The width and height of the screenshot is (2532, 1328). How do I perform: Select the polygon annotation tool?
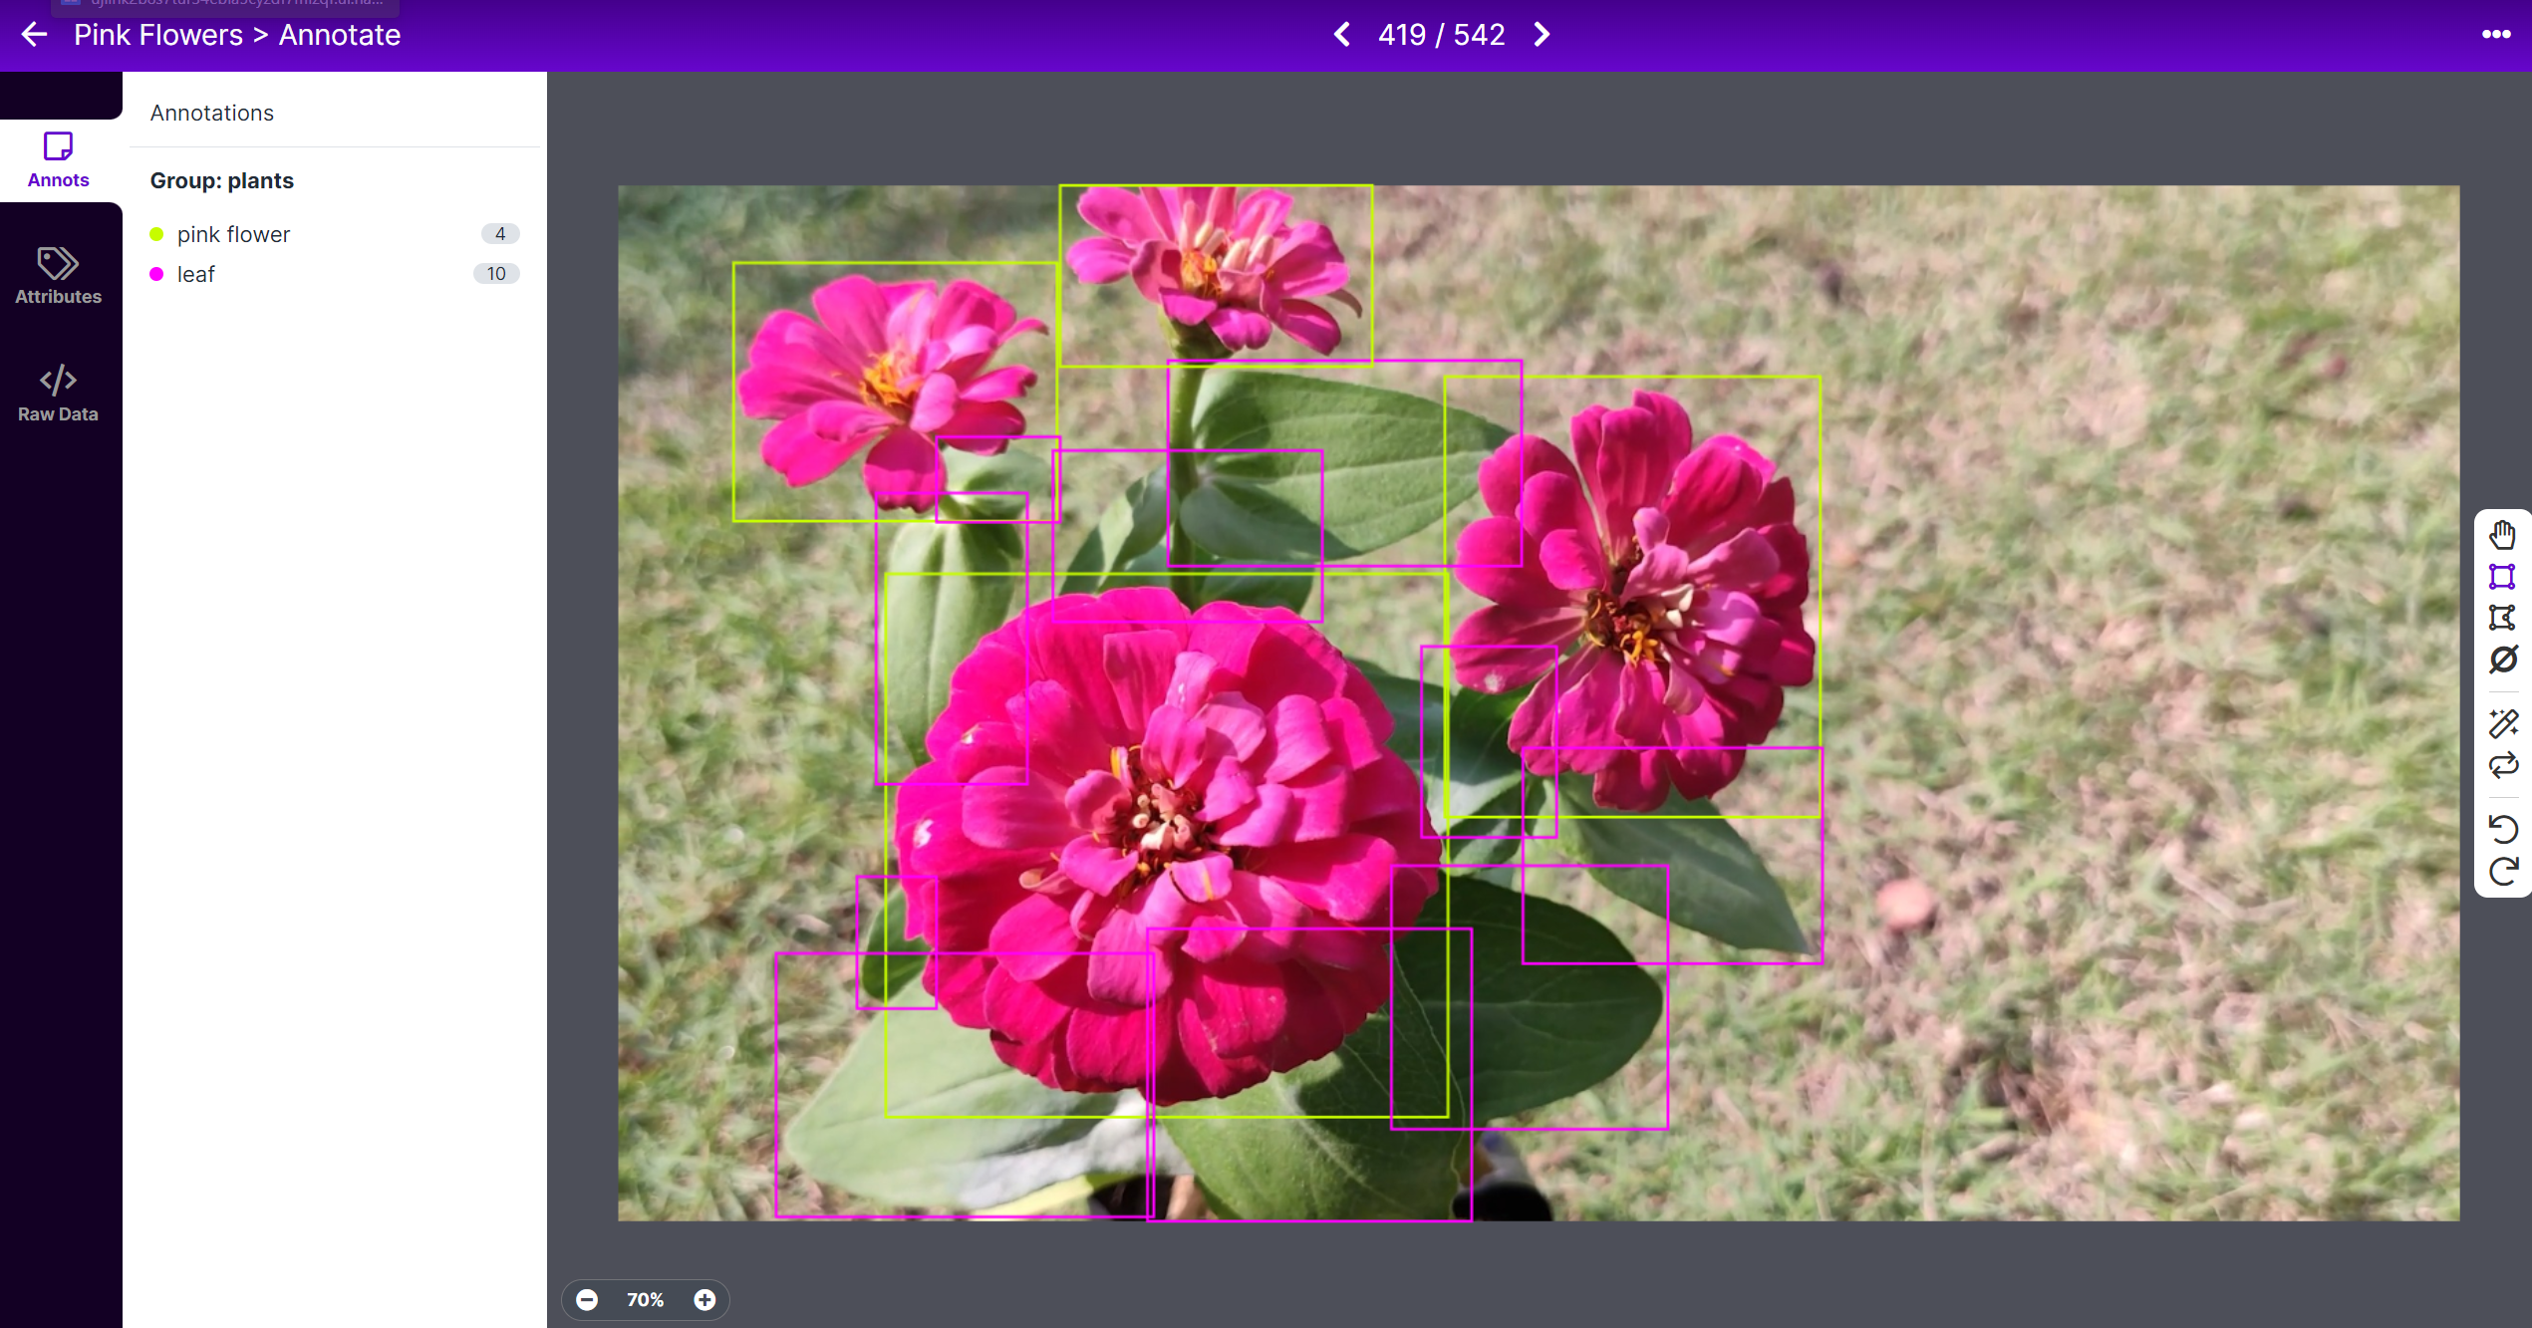point(2502,618)
